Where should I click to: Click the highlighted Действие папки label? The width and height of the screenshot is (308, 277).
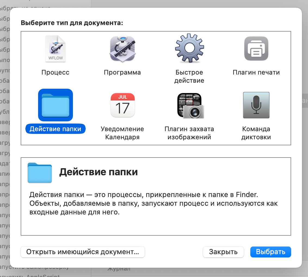tap(56, 129)
